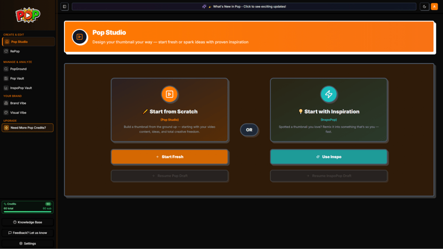Click the orange Start from Scratch icon
The height and width of the screenshot is (249, 443).
170,94
